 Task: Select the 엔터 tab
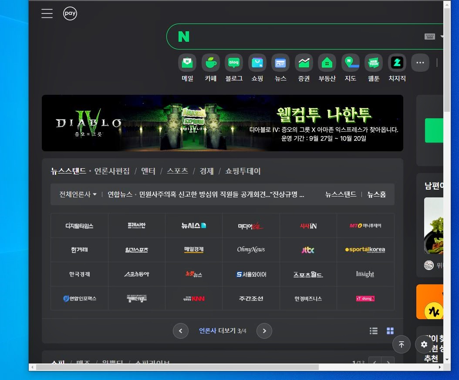(148, 171)
